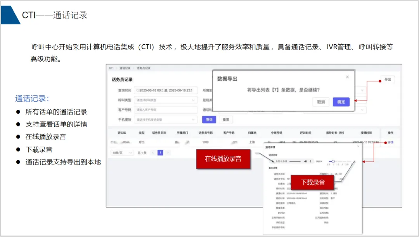
Task: Mute the recording with the volume icon
Action: point(305,161)
